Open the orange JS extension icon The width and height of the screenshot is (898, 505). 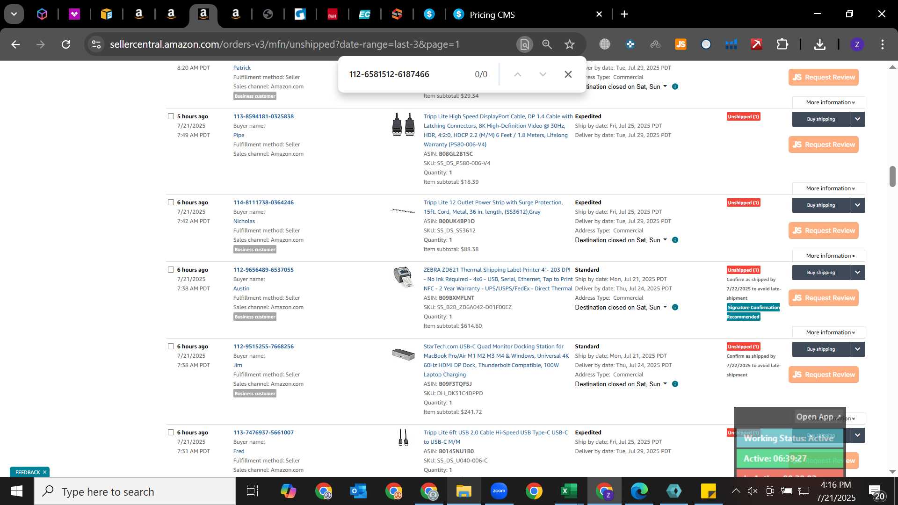coord(681,44)
